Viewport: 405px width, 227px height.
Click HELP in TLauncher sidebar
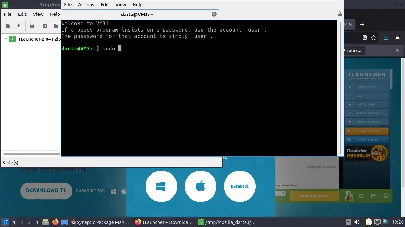[x=366, y=96]
